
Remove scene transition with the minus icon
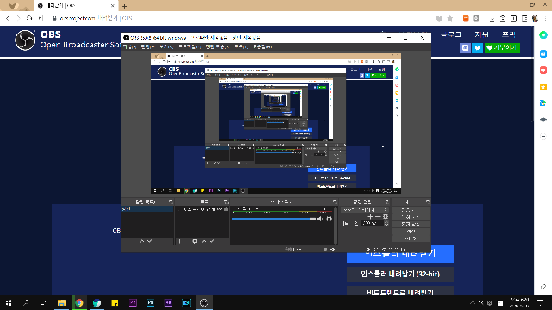coord(378,216)
